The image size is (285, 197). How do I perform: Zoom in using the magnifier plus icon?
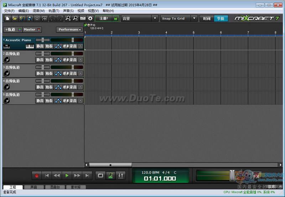click(x=68, y=19)
